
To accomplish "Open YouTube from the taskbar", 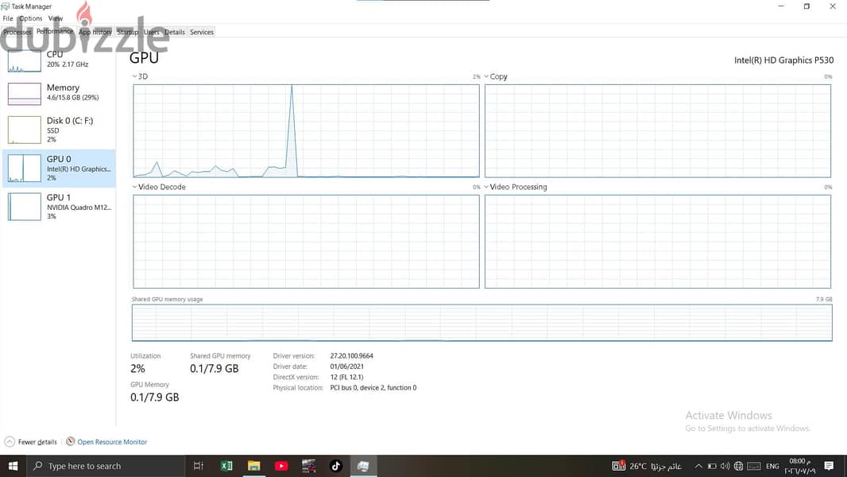I will pyautogui.click(x=281, y=466).
